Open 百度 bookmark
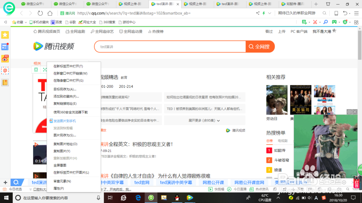This screenshot has width=362, height=203. tap(56, 22)
